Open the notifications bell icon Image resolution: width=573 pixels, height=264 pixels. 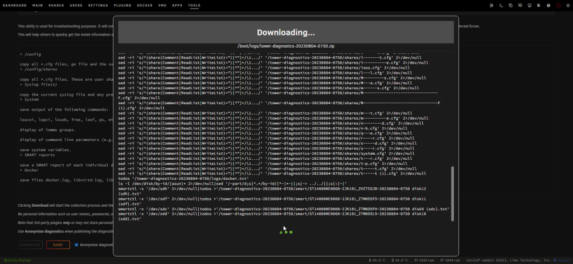[567, 6]
